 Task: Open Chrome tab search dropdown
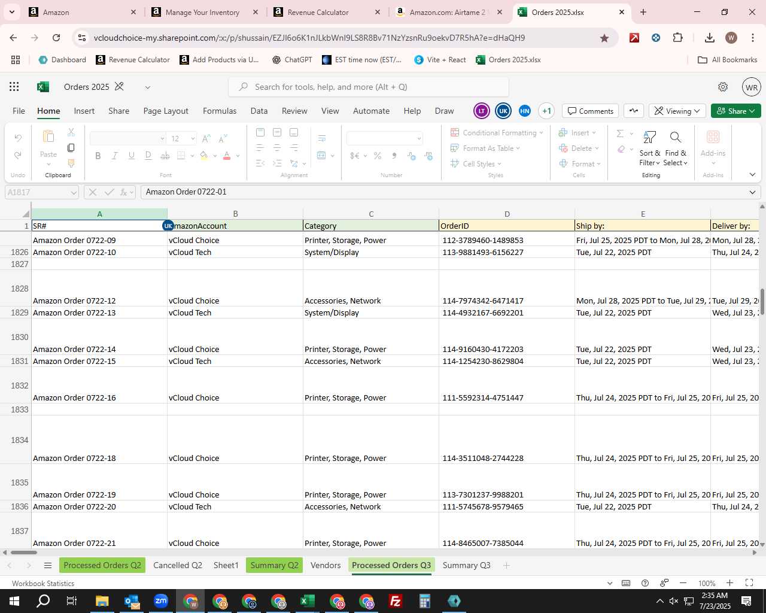[x=12, y=12]
